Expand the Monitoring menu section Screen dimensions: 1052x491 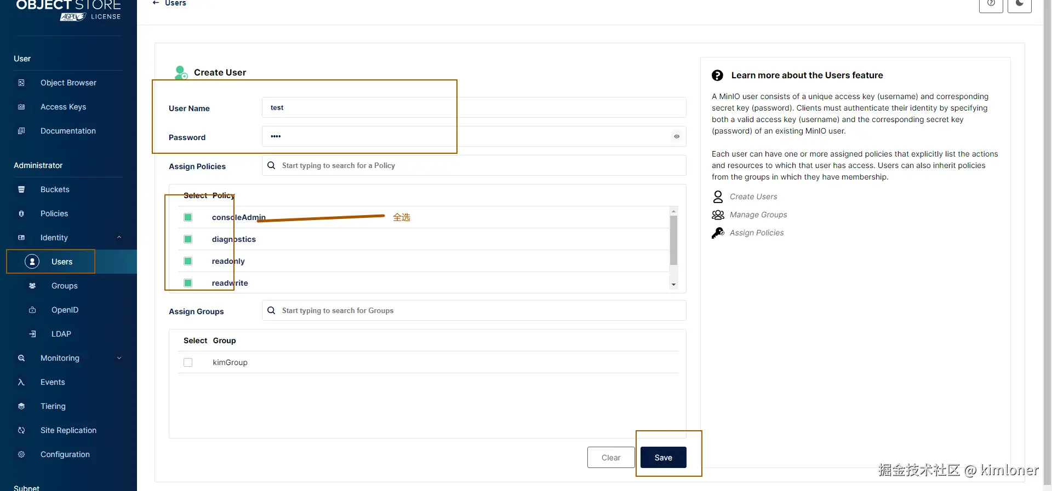(119, 358)
